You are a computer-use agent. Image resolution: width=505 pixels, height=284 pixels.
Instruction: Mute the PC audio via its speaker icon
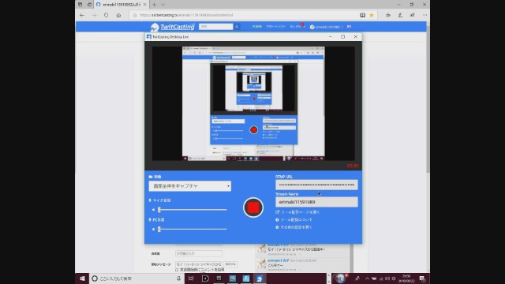click(153, 229)
